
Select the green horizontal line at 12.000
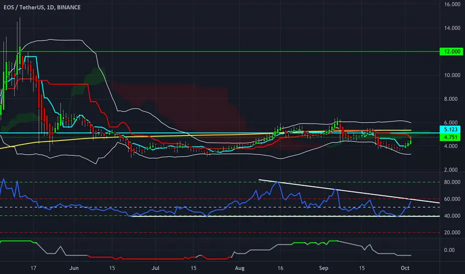(220, 51)
